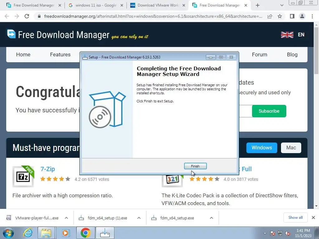Open the EN language selector

coord(301,35)
